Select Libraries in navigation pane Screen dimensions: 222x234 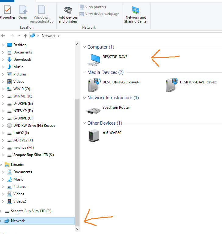pyautogui.click(x=18, y=164)
